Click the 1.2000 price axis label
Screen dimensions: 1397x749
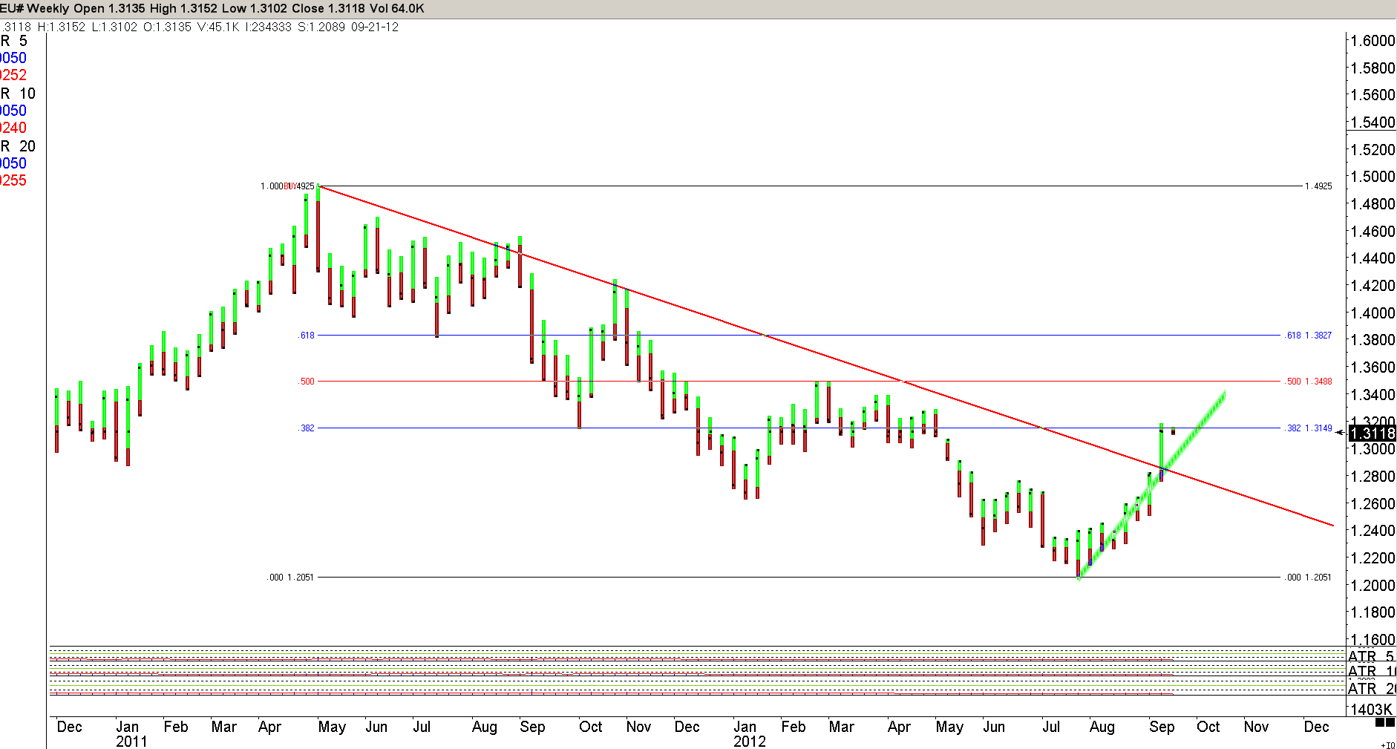[1373, 586]
